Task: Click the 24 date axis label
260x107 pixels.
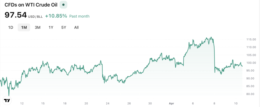Action: 108,103
